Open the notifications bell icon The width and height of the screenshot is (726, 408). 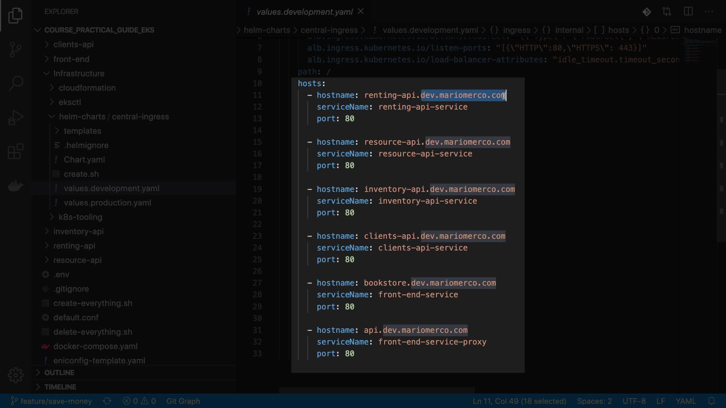click(711, 401)
